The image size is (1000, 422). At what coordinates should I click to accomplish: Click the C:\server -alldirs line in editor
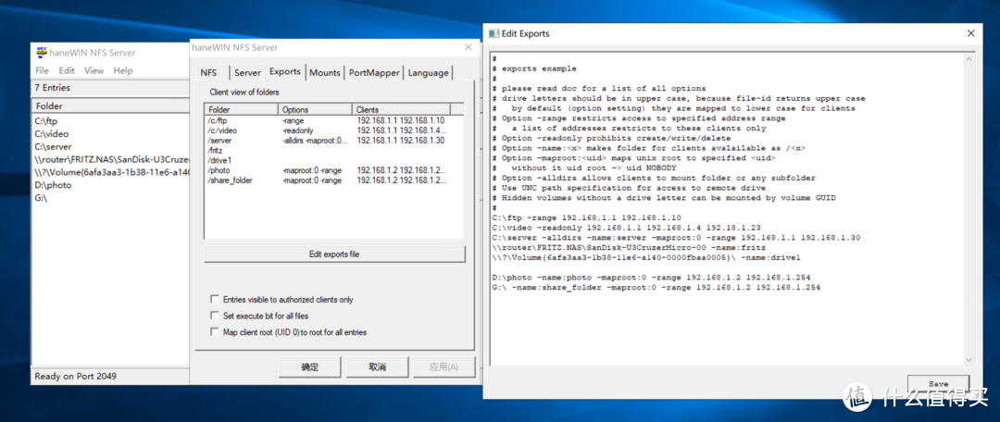point(676,238)
